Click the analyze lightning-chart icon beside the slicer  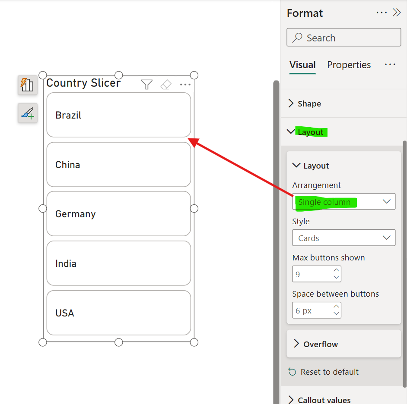click(x=27, y=85)
